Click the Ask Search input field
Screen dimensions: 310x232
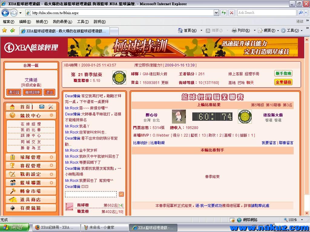click(x=266, y=13)
